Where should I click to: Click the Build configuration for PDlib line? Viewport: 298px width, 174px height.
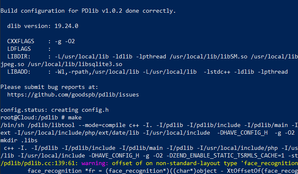coord(88,11)
